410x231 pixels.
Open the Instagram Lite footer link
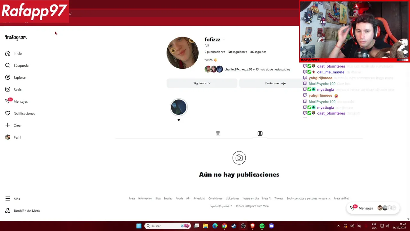pyautogui.click(x=251, y=198)
